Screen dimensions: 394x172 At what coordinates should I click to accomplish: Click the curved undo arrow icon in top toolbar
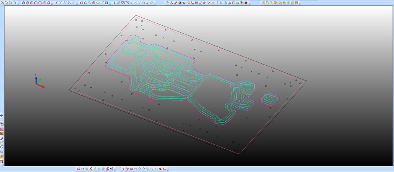click(143, 3)
